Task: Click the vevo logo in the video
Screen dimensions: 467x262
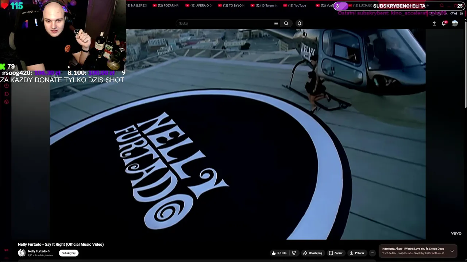Action: click(456, 233)
